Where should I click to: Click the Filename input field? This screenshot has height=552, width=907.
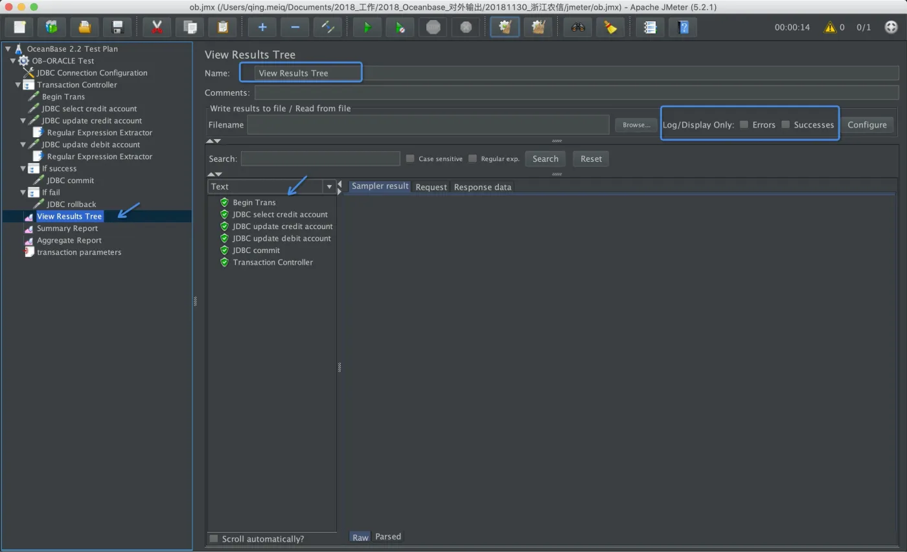[x=428, y=124]
